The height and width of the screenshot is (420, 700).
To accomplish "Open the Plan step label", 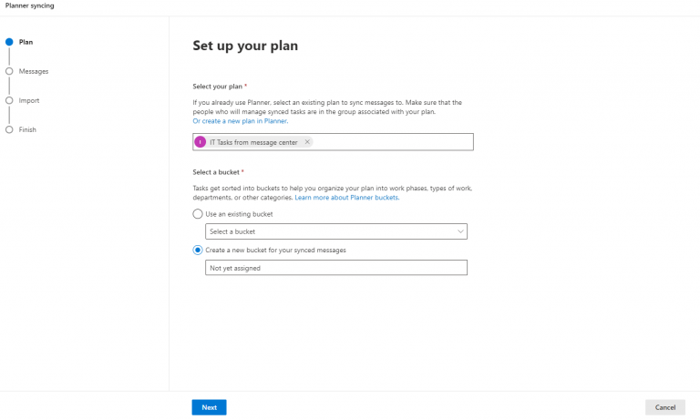I will pos(26,42).
